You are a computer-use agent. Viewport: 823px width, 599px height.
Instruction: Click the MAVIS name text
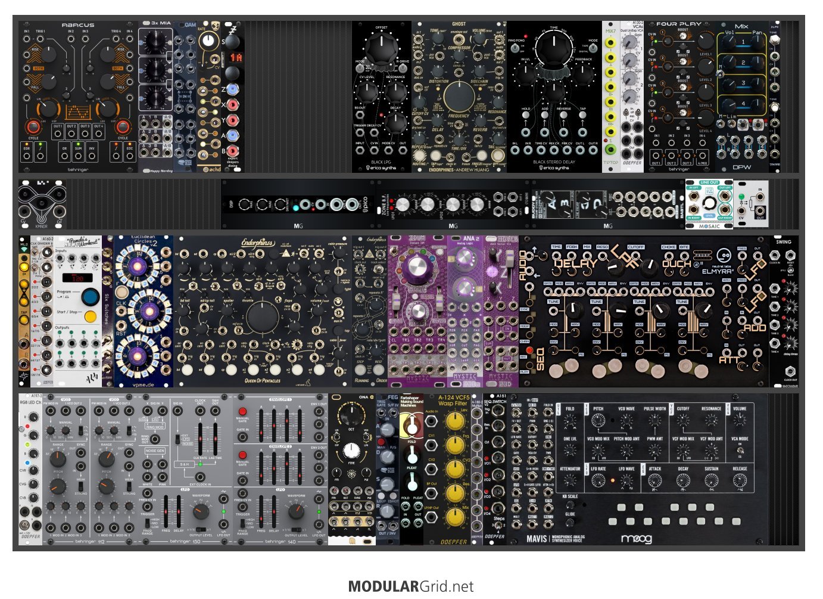point(537,539)
